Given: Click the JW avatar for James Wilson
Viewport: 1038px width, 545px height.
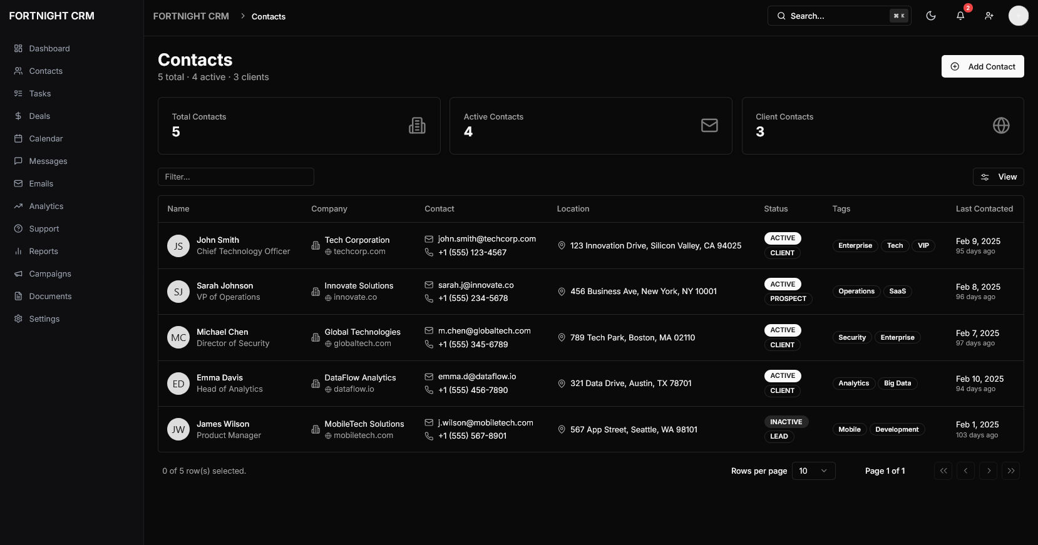Looking at the screenshot, I should pos(178,430).
